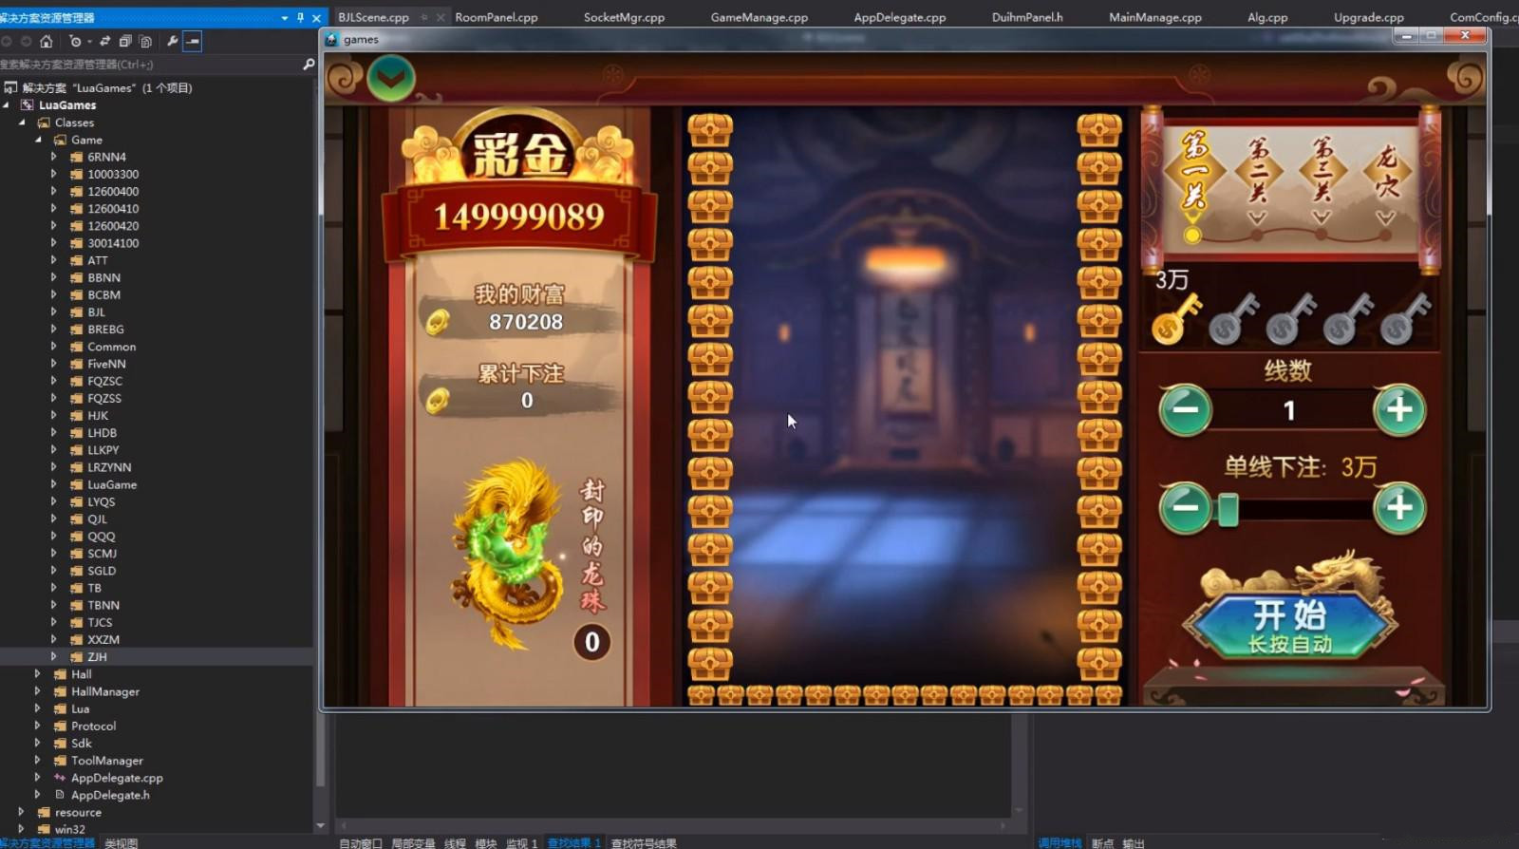Click the golden dragon pearl icon
The image size is (1519, 849).
pos(510,554)
